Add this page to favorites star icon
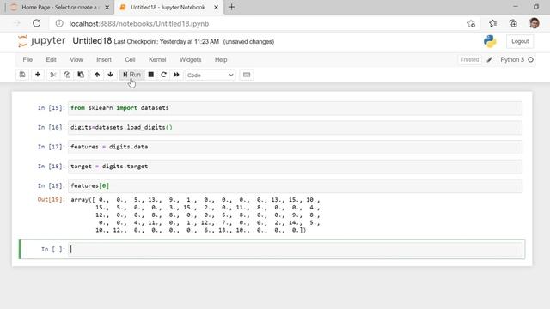 (471, 23)
